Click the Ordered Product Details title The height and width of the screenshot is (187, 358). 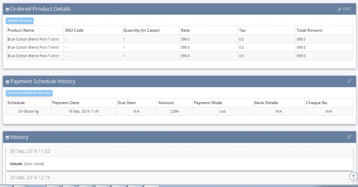point(41,9)
